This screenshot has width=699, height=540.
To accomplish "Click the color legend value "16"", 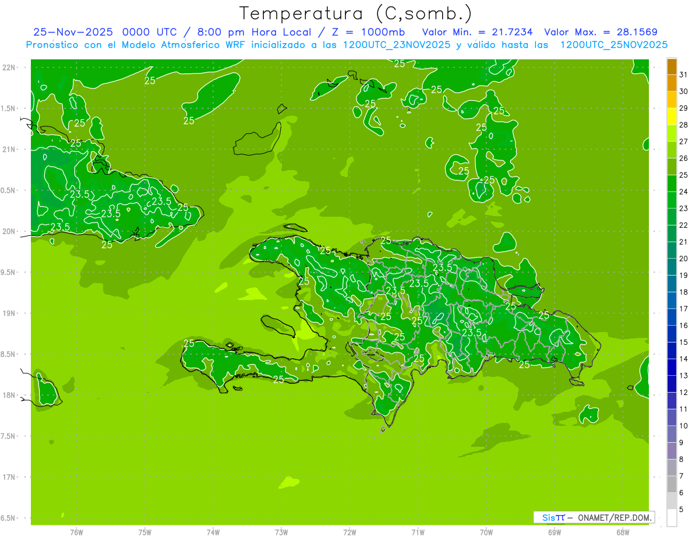I will coord(684,325).
